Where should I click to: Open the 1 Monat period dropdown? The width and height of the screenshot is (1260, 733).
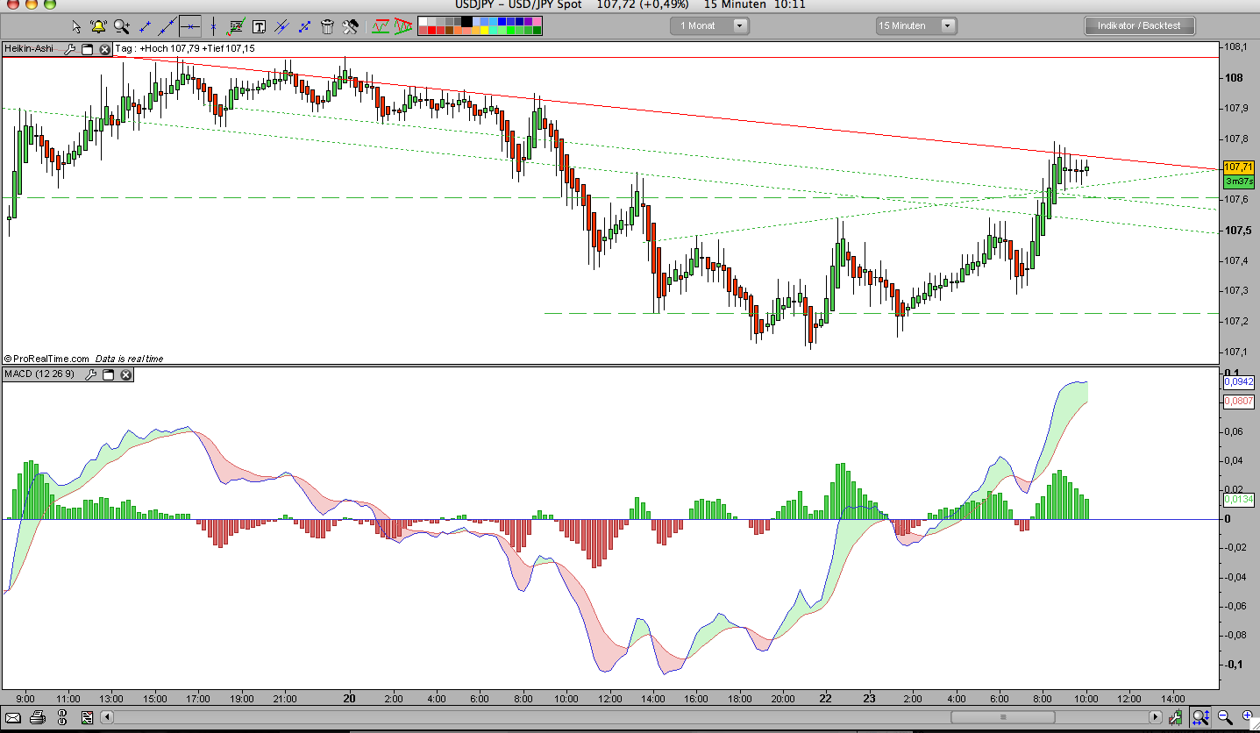point(712,25)
